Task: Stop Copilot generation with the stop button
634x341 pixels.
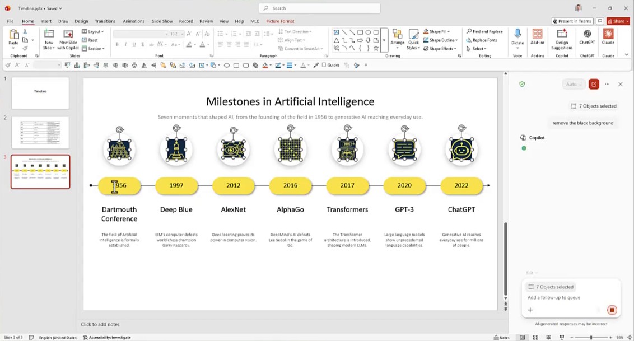Action: click(x=612, y=310)
